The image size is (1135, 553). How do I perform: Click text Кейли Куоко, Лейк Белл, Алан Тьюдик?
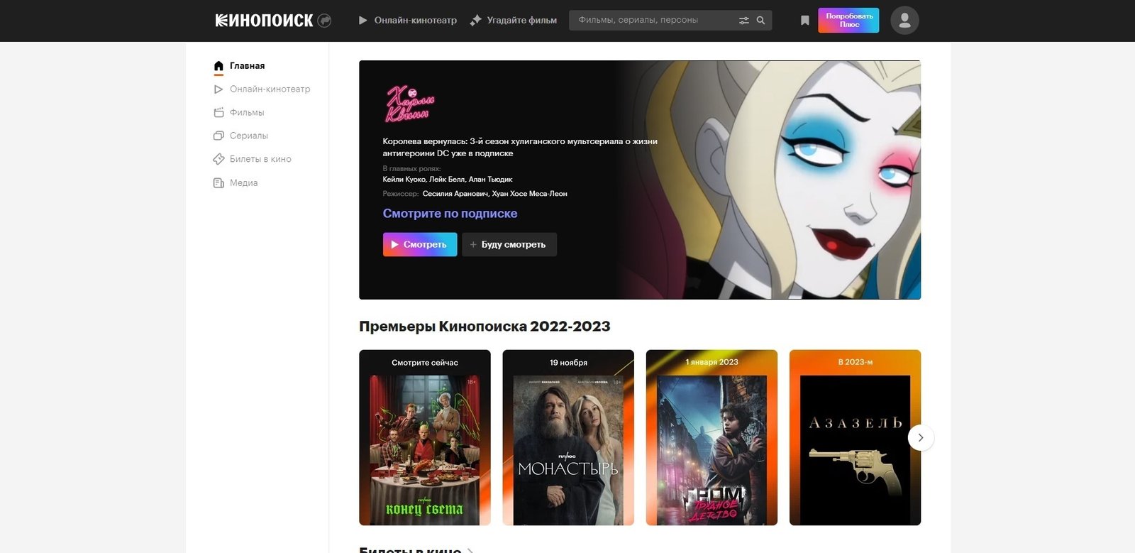pyautogui.click(x=447, y=180)
